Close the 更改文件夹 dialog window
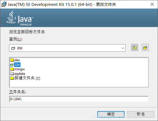This screenshot has height=121, width=158. [x=152, y=4]
